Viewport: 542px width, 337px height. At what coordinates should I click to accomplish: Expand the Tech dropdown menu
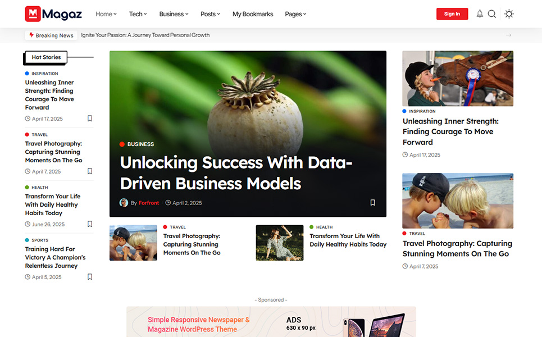point(138,14)
